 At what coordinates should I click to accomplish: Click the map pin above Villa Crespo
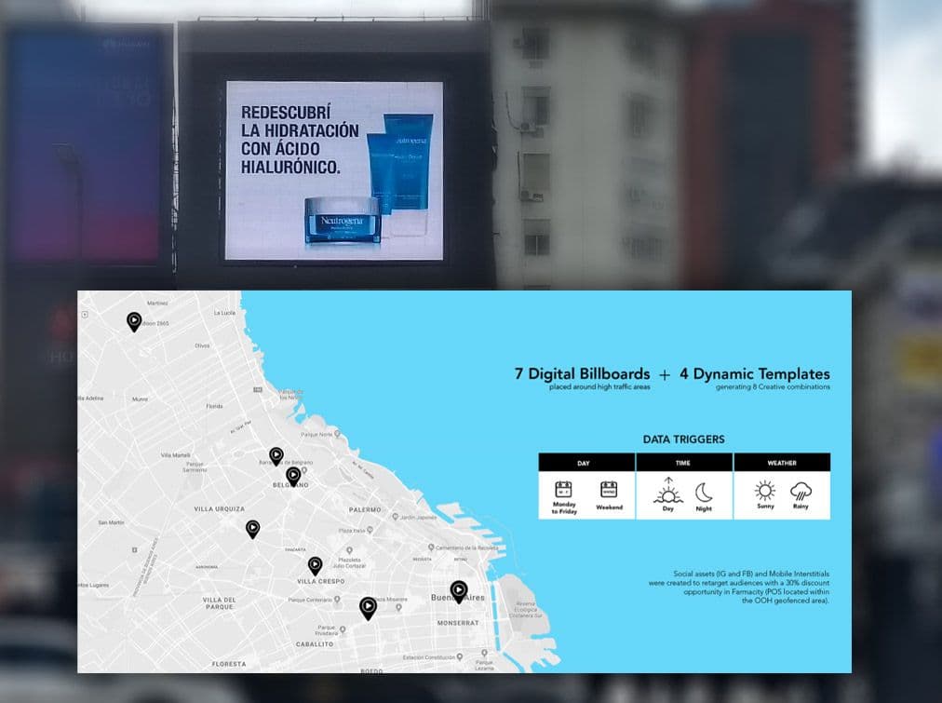(315, 565)
